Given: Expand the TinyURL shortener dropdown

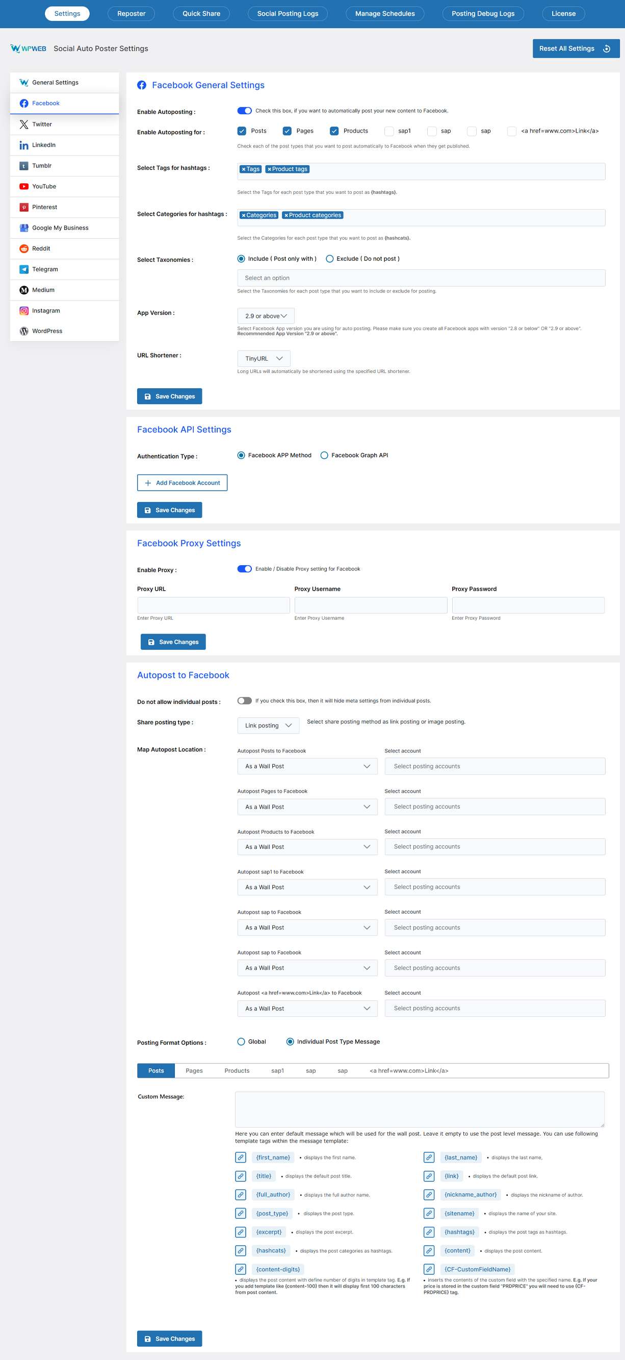Looking at the screenshot, I should pos(264,359).
